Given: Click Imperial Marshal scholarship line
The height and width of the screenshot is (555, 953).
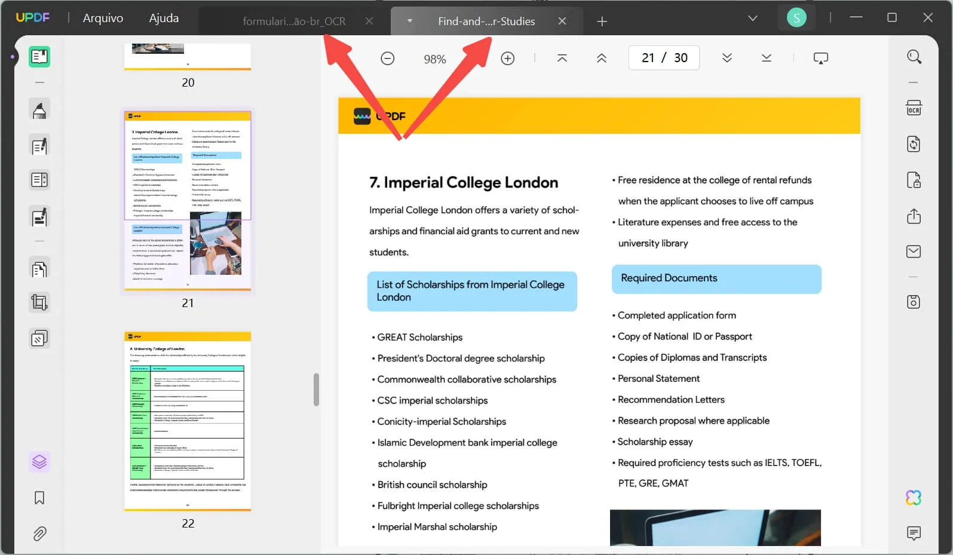Looking at the screenshot, I should tap(434, 526).
